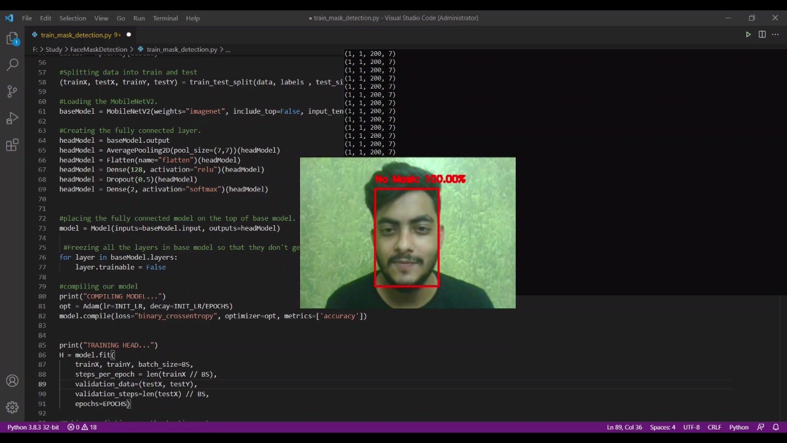787x443 pixels.
Task: Open the Terminal menu
Action: [x=165, y=18]
